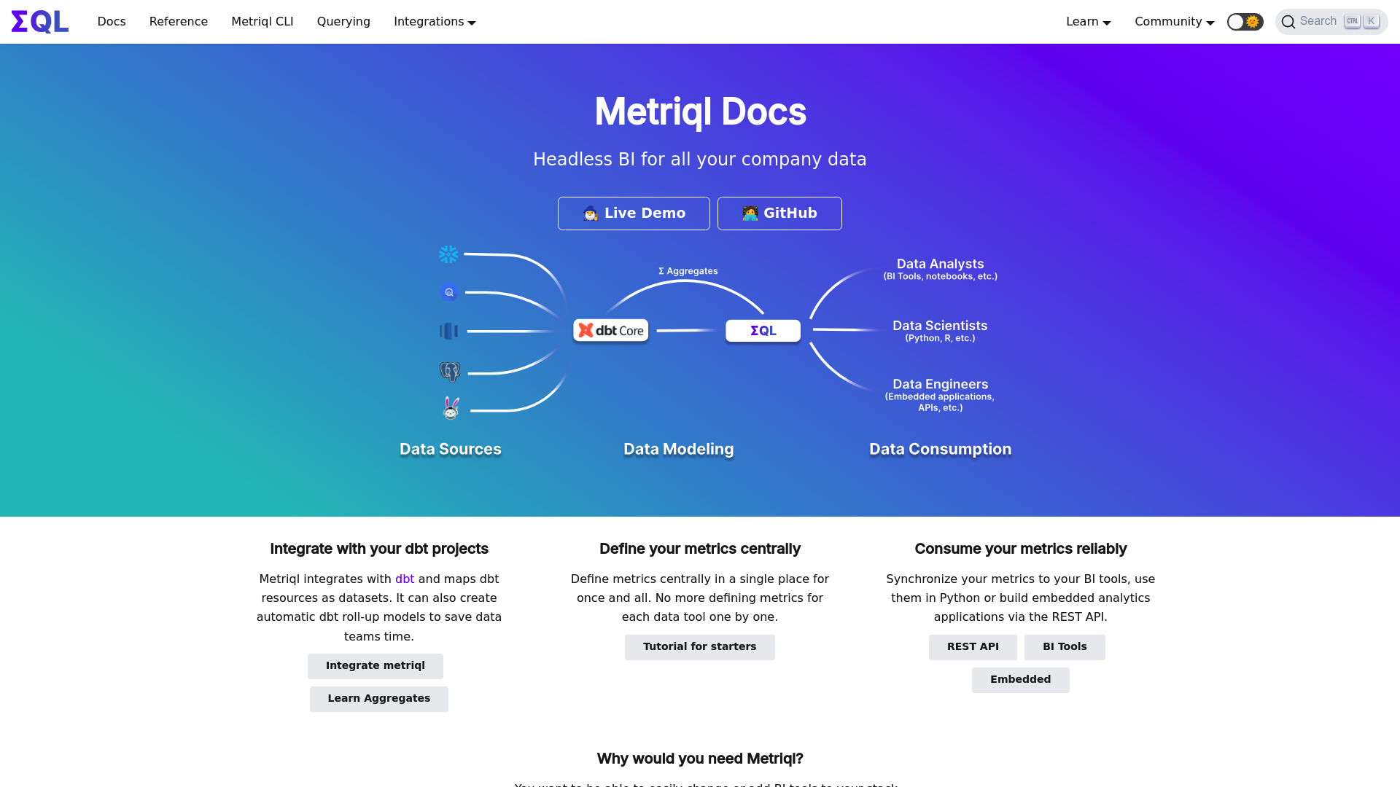Click the Search input field
Viewport: 1400px width, 787px height.
[1331, 21]
